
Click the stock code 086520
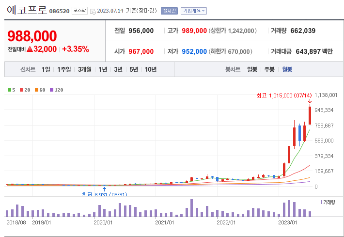pos(59,11)
